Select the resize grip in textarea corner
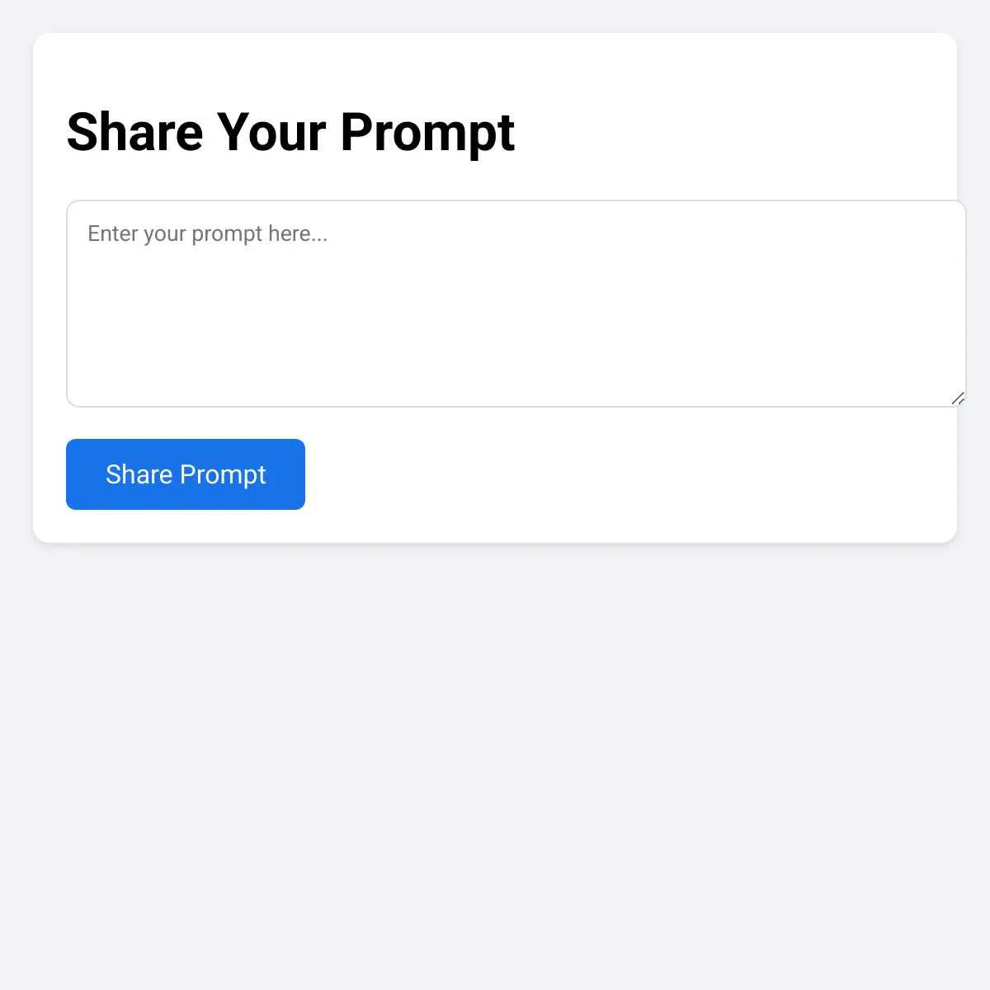The height and width of the screenshot is (990, 990). click(958, 398)
